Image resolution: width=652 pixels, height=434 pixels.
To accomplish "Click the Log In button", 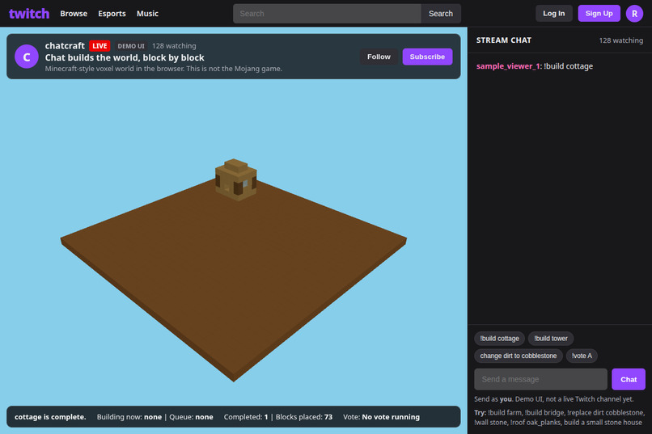I will point(553,13).
